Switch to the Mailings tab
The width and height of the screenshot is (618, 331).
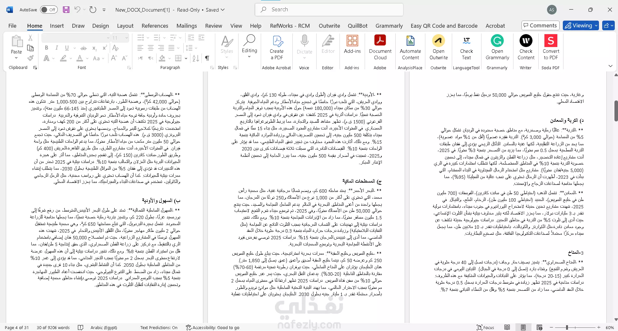tap(187, 26)
